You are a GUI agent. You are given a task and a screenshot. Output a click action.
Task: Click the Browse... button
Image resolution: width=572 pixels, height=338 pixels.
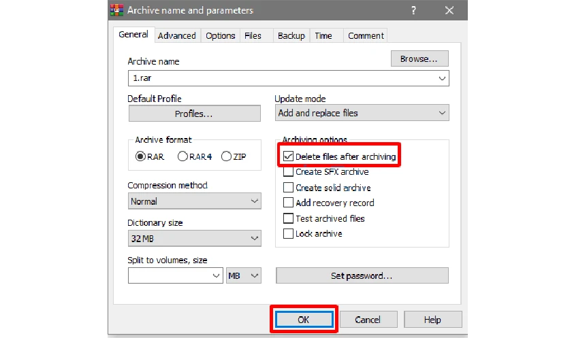[x=419, y=58]
